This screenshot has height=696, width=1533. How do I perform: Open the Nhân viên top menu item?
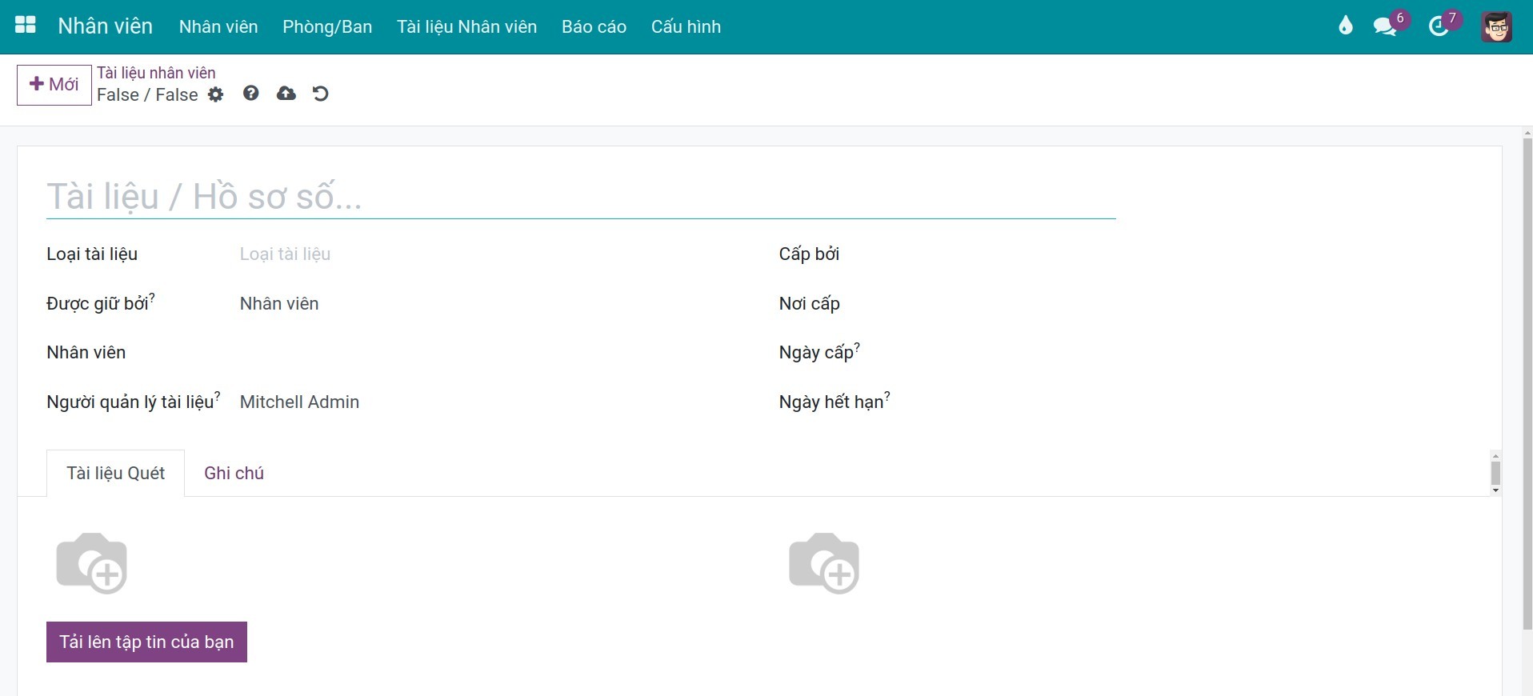click(x=218, y=26)
